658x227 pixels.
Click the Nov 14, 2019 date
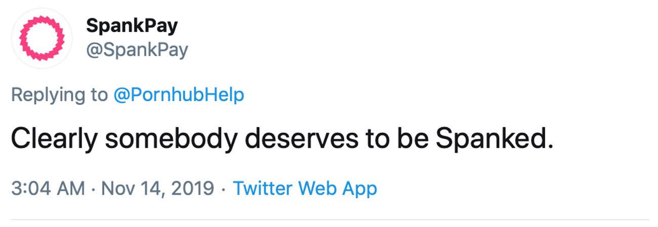pos(158,189)
